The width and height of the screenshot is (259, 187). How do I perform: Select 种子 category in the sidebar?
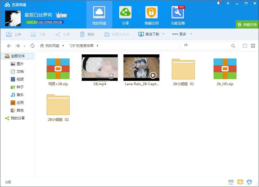[x=18, y=87]
